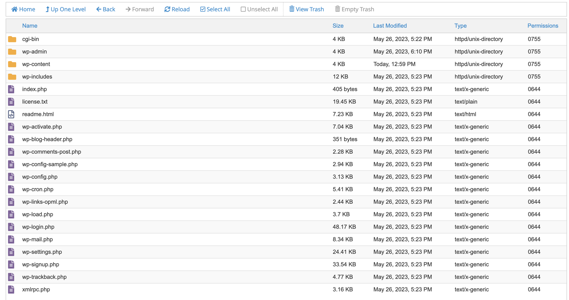Click the wp-activate.php file icon
The width and height of the screenshot is (569, 300).
coord(11,127)
